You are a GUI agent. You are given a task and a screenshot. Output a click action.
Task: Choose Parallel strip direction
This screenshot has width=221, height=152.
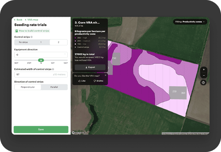coord(54,87)
